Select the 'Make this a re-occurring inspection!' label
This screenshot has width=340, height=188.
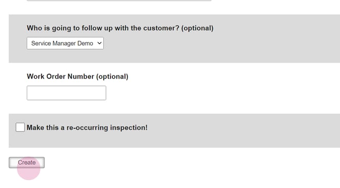tap(87, 127)
